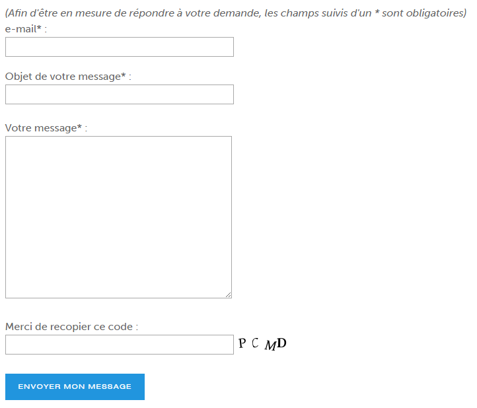The image size is (477, 408).
Task: Focus the e-mail input field
Action: click(x=119, y=47)
